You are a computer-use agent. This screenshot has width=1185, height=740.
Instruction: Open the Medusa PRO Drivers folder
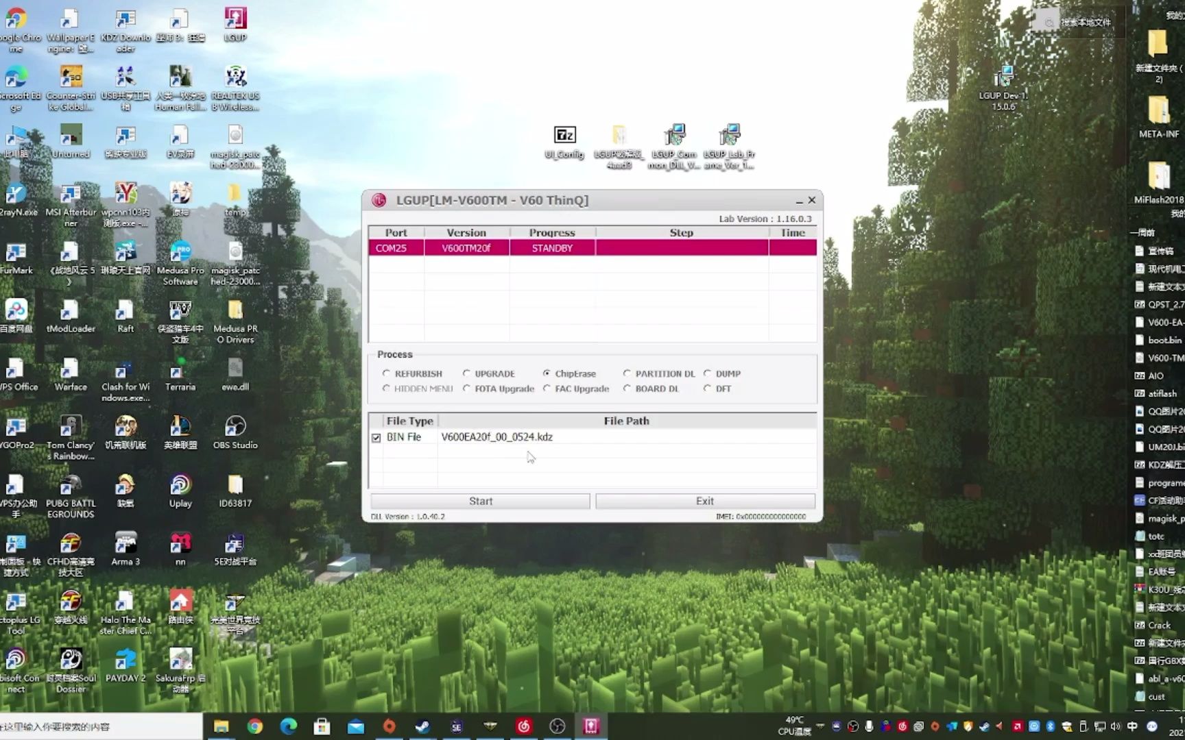coord(235,322)
